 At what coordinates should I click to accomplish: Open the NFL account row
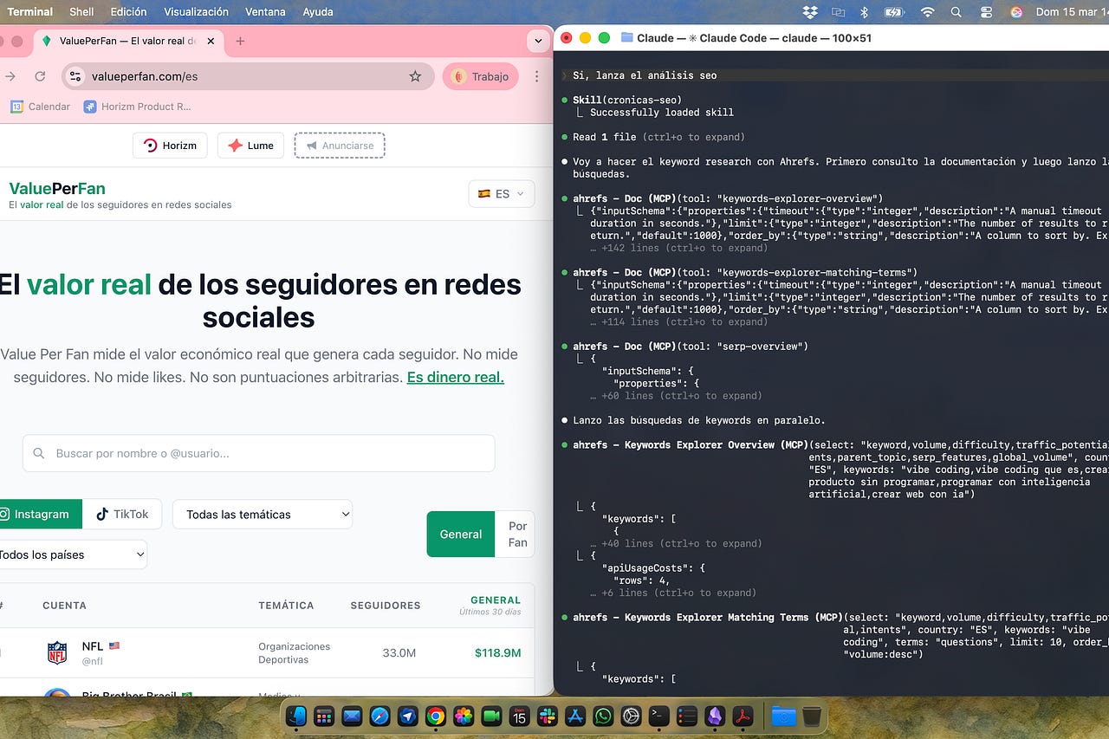tap(267, 652)
